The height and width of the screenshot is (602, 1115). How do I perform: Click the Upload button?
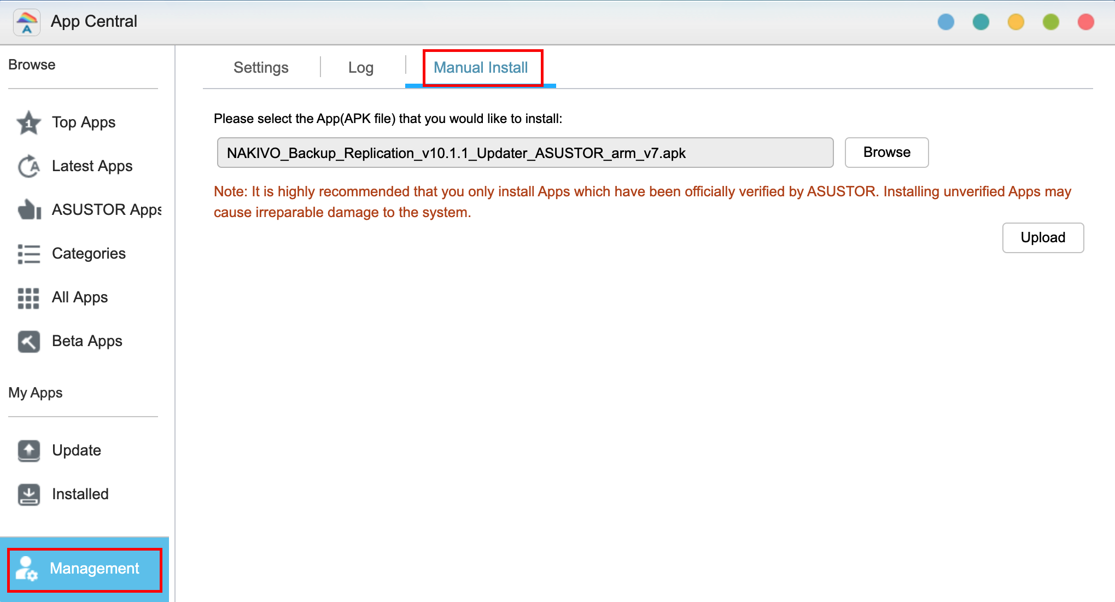click(1042, 238)
